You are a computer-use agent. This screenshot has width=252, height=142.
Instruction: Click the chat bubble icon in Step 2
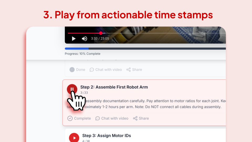click(x=98, y=119)
